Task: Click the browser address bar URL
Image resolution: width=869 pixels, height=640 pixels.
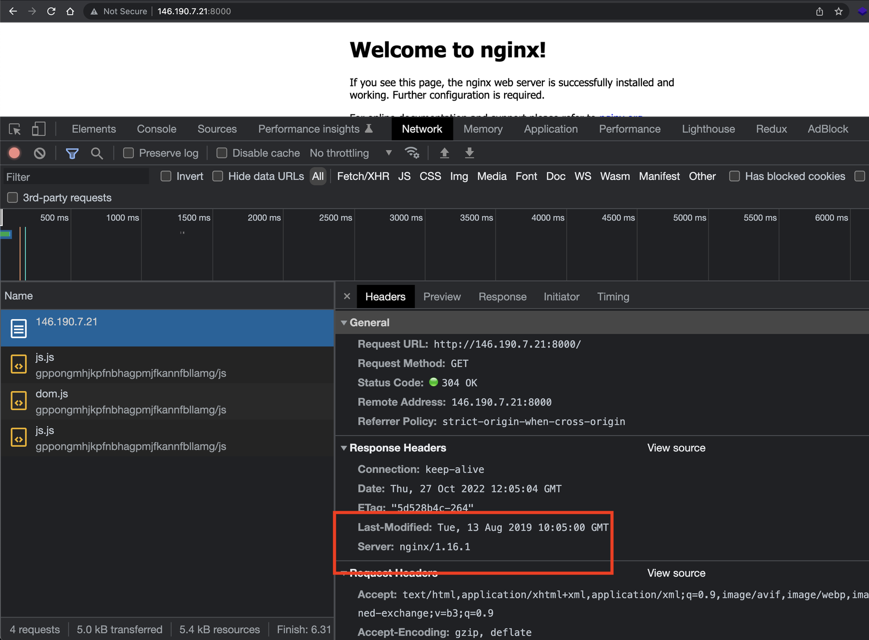Action: pos(194,11)
